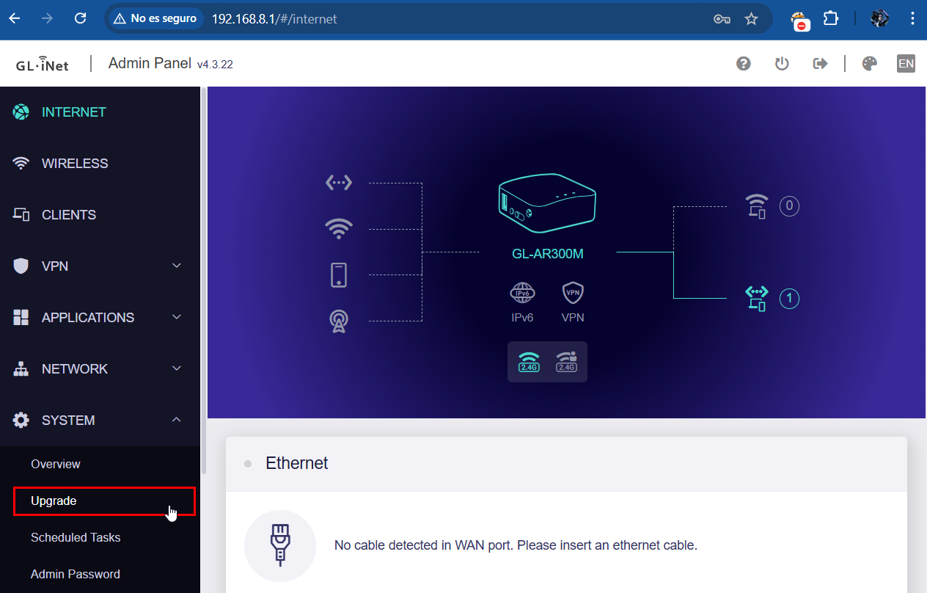Click the repeater Wi-Fi icon in diagram
Viewport: 927px width, 593px height.
[x=338, y=229]
